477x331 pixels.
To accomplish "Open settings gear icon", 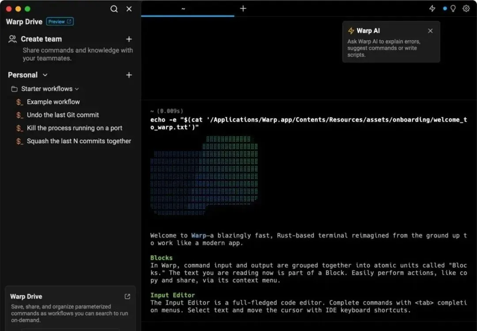I will 466,8.
